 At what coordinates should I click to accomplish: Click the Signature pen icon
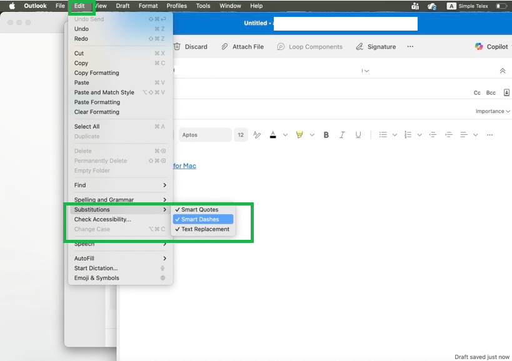[359, 47]
